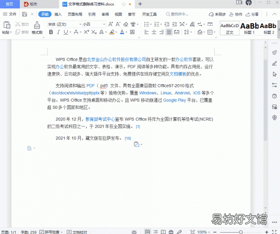Click the Cut scissors icon
The width and height of the screenshot is (280, 234).
[x=18, y=24]
